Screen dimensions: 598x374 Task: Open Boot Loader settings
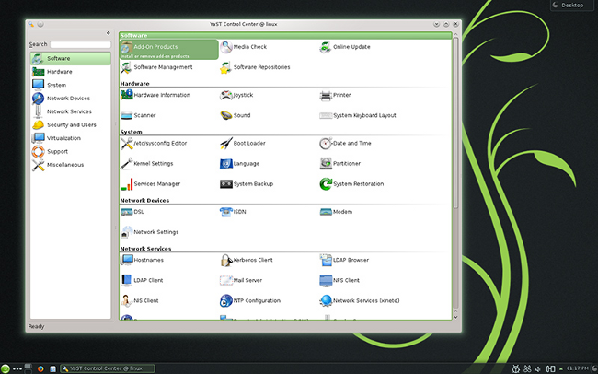coord(243,144)
